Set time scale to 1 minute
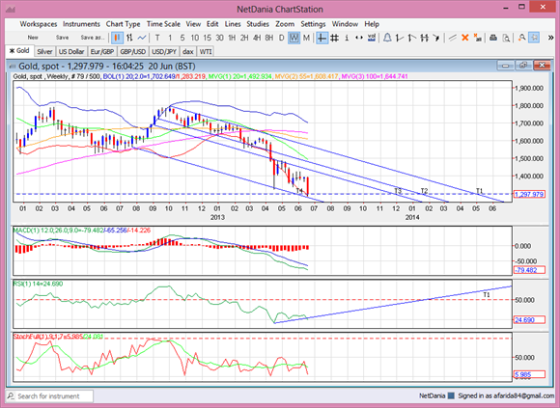 tap(170, 38)
